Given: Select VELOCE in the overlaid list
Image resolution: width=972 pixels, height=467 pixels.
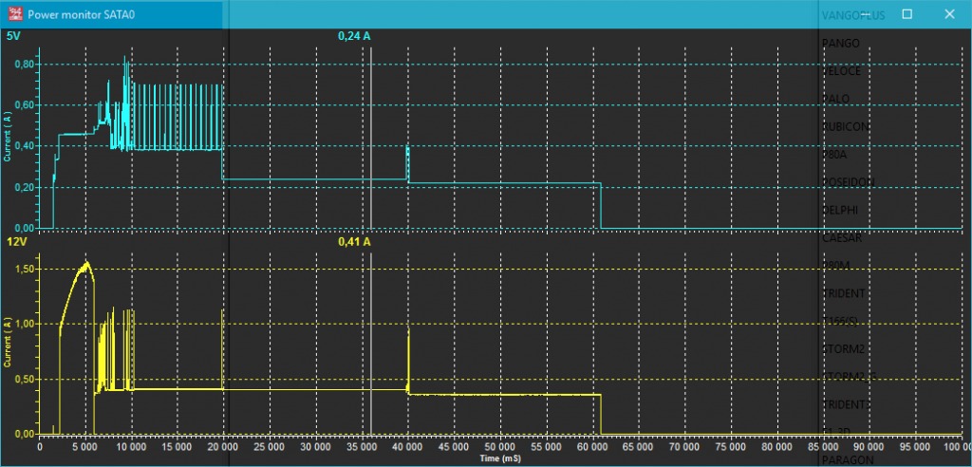Looking at the screenshot, I should (842, 71).
